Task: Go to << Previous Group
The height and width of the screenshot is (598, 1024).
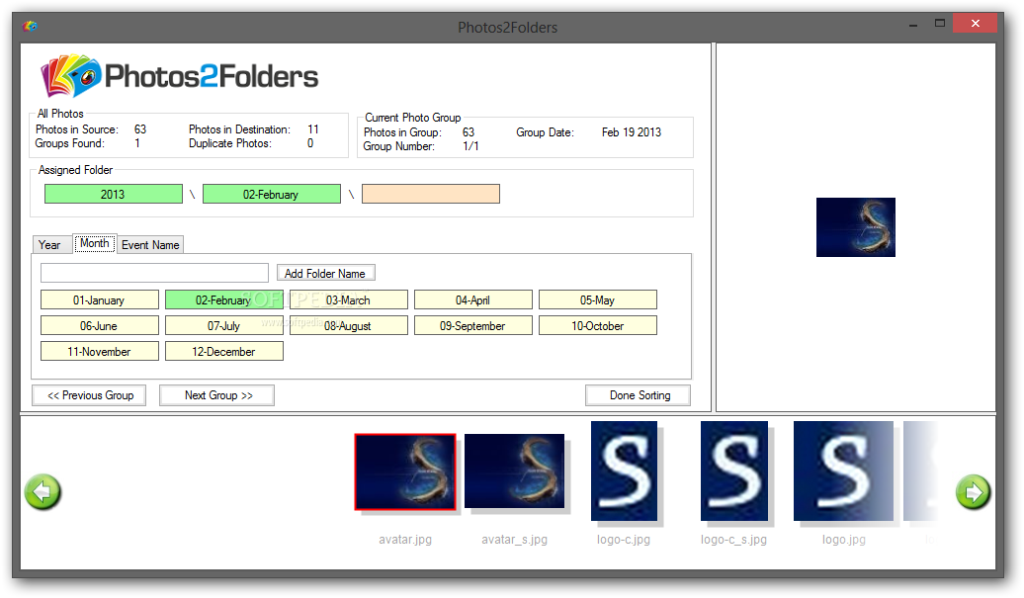Action: pyautogui.click(x=90, y=395)
